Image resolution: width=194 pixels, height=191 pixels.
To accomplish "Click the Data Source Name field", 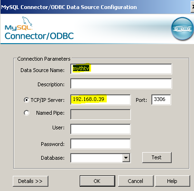I will 121,69.
